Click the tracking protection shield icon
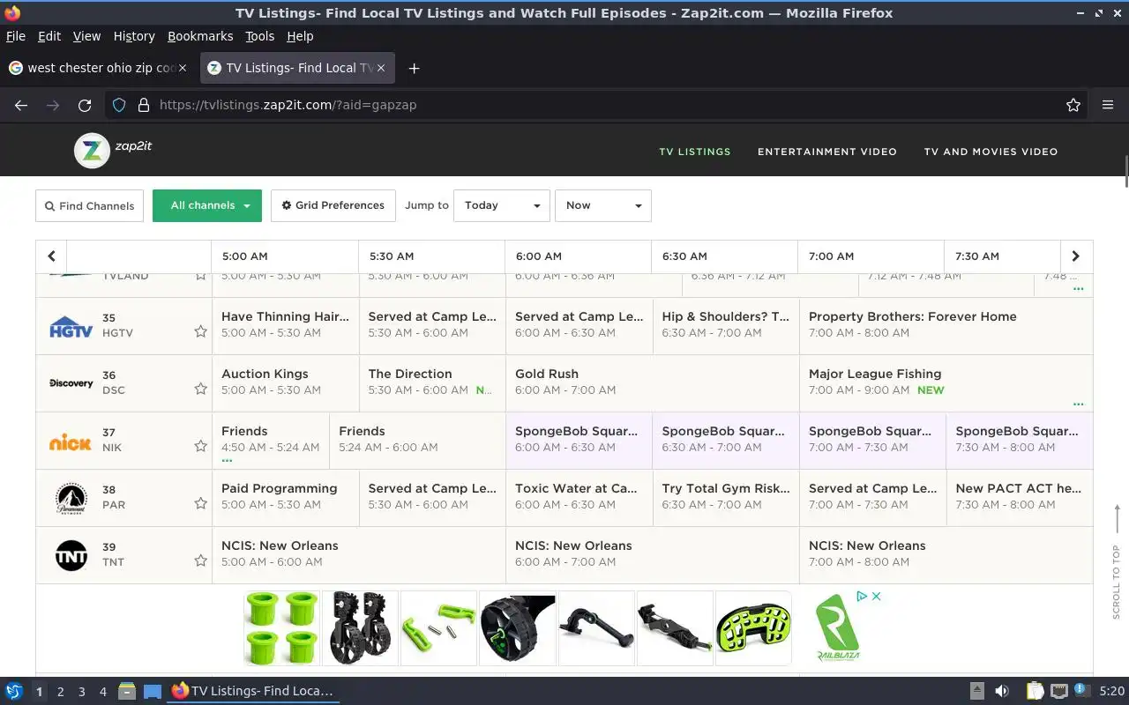Viewport: 1129px width, 705px height. pyautogui.click(x=119, y=105)
